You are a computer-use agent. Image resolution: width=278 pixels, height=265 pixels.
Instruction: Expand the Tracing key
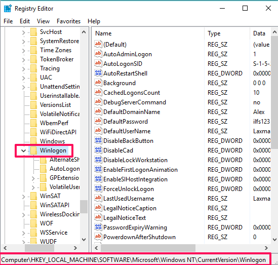tap(23, 68)
